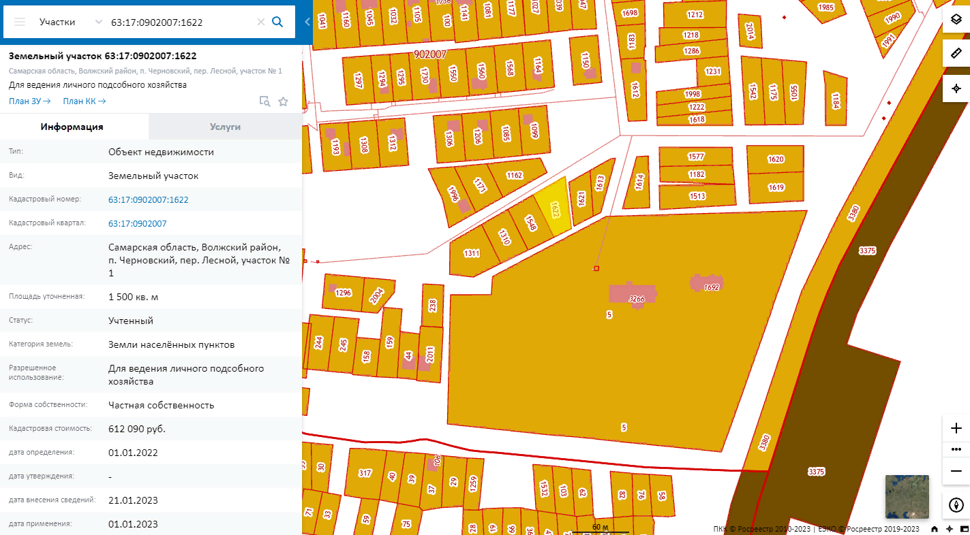Screen dimensions: 970x535
Task: Click the parcel label 1311 on the map
Action: [472, 253]
